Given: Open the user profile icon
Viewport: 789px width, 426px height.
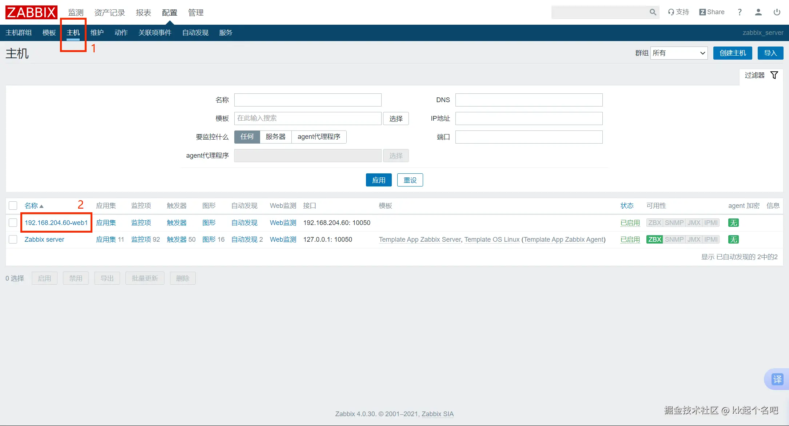Looking at the screenshot, I should tap(758, 12).
